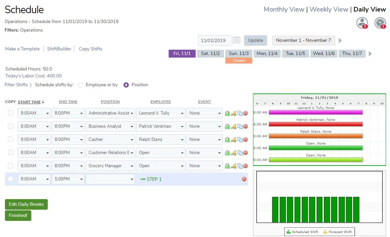Open the Copy Shifts link

click(x=91, y=49)
